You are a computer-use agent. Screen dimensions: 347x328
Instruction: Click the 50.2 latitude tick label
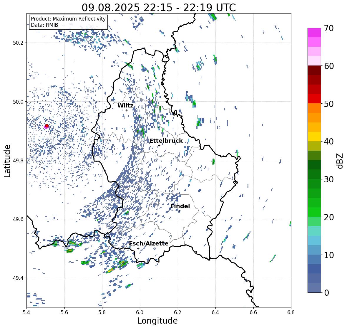(x=18, y=43)
